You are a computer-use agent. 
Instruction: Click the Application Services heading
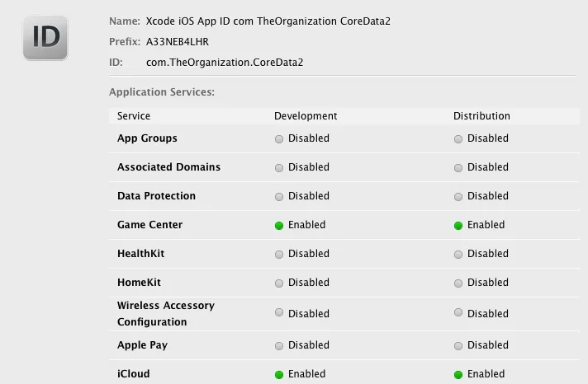pos(162,92)
